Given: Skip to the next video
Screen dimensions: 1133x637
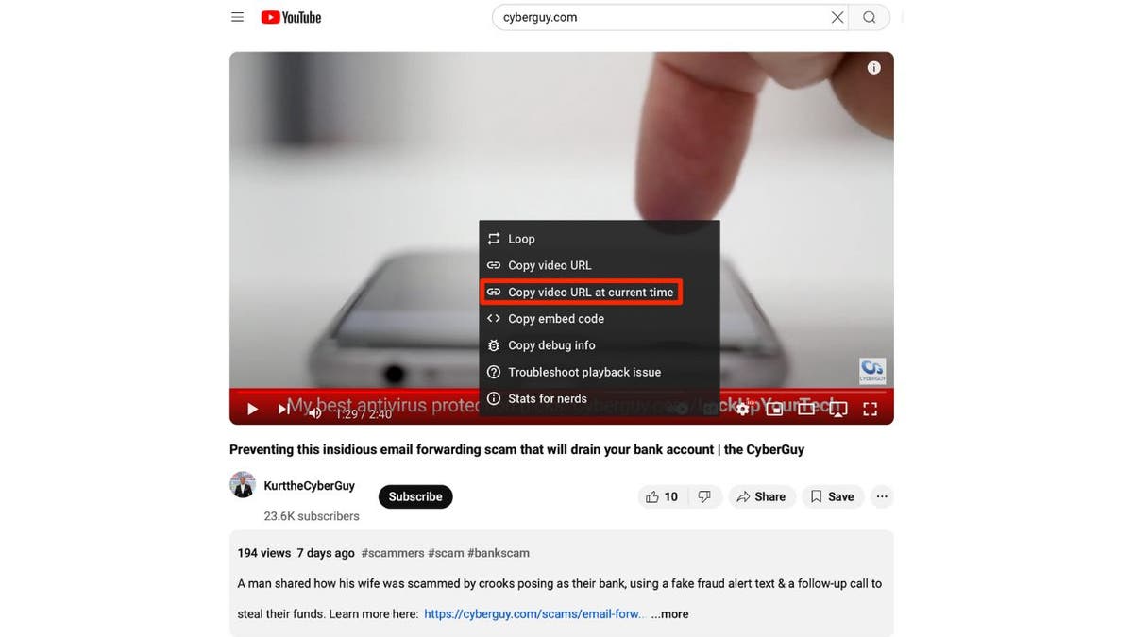Looking at the screenshot, I should [x=282, y=408].
